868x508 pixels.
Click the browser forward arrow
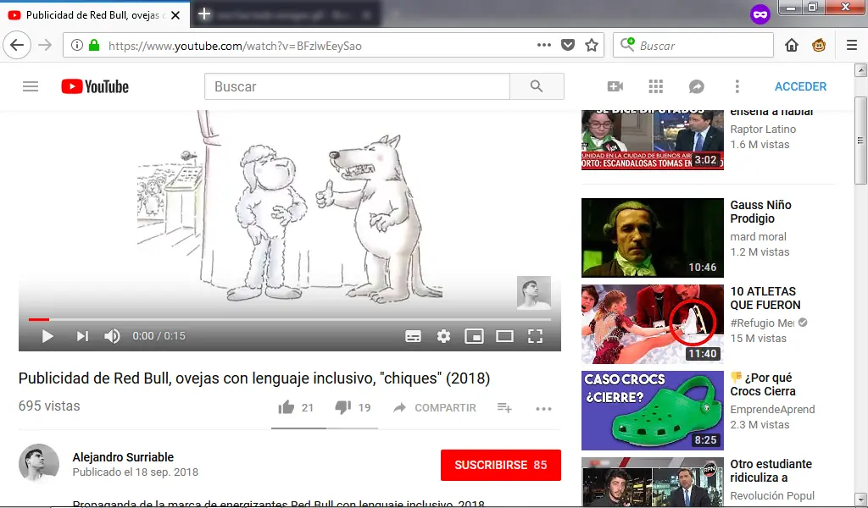coord(45,46)
